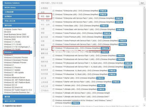Expand the 服务器 section
This screenshot has width=146, height=107.
[x=19, y=97]
